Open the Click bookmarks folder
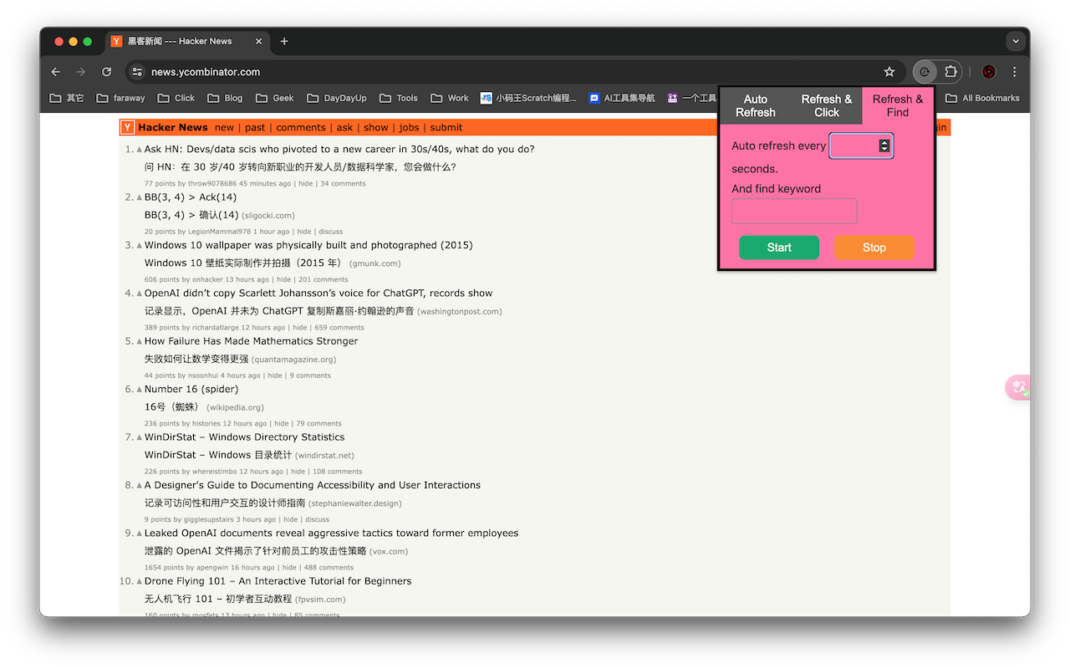1070x669 pixels. click(x=176, y=98)
